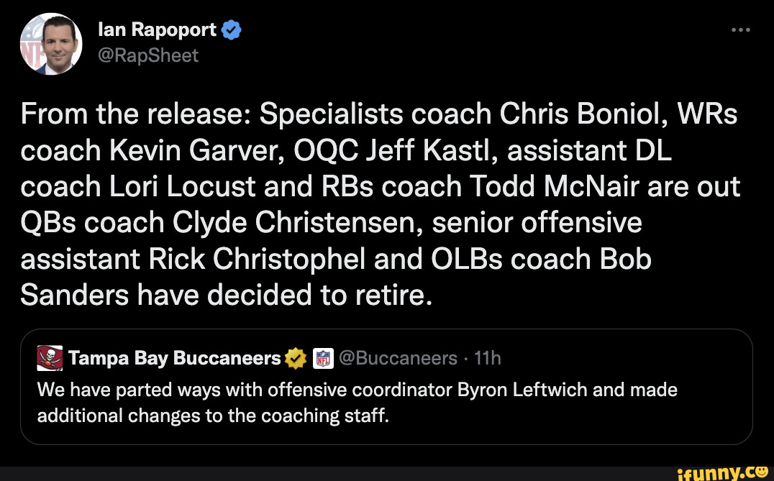Open the three-dot more options menu
This screenshot has height=481, width=774.
pyautogui.click(x=740, y=30)
